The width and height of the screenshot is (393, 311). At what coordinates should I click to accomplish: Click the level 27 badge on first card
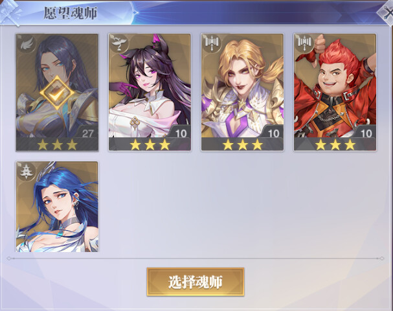[x=87, y=133]
